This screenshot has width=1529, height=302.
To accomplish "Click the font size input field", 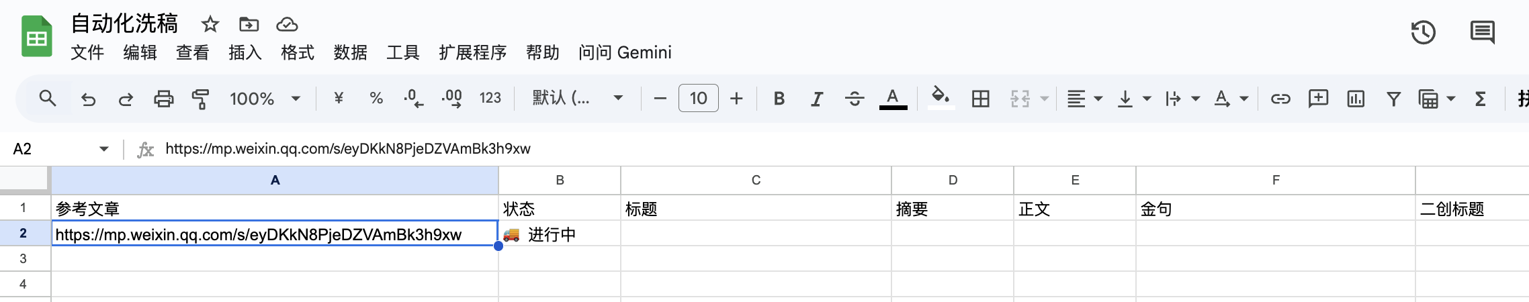I will click(699, 99).
